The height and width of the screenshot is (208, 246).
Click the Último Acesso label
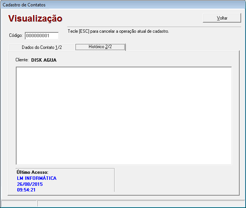[x=33, y=172]
